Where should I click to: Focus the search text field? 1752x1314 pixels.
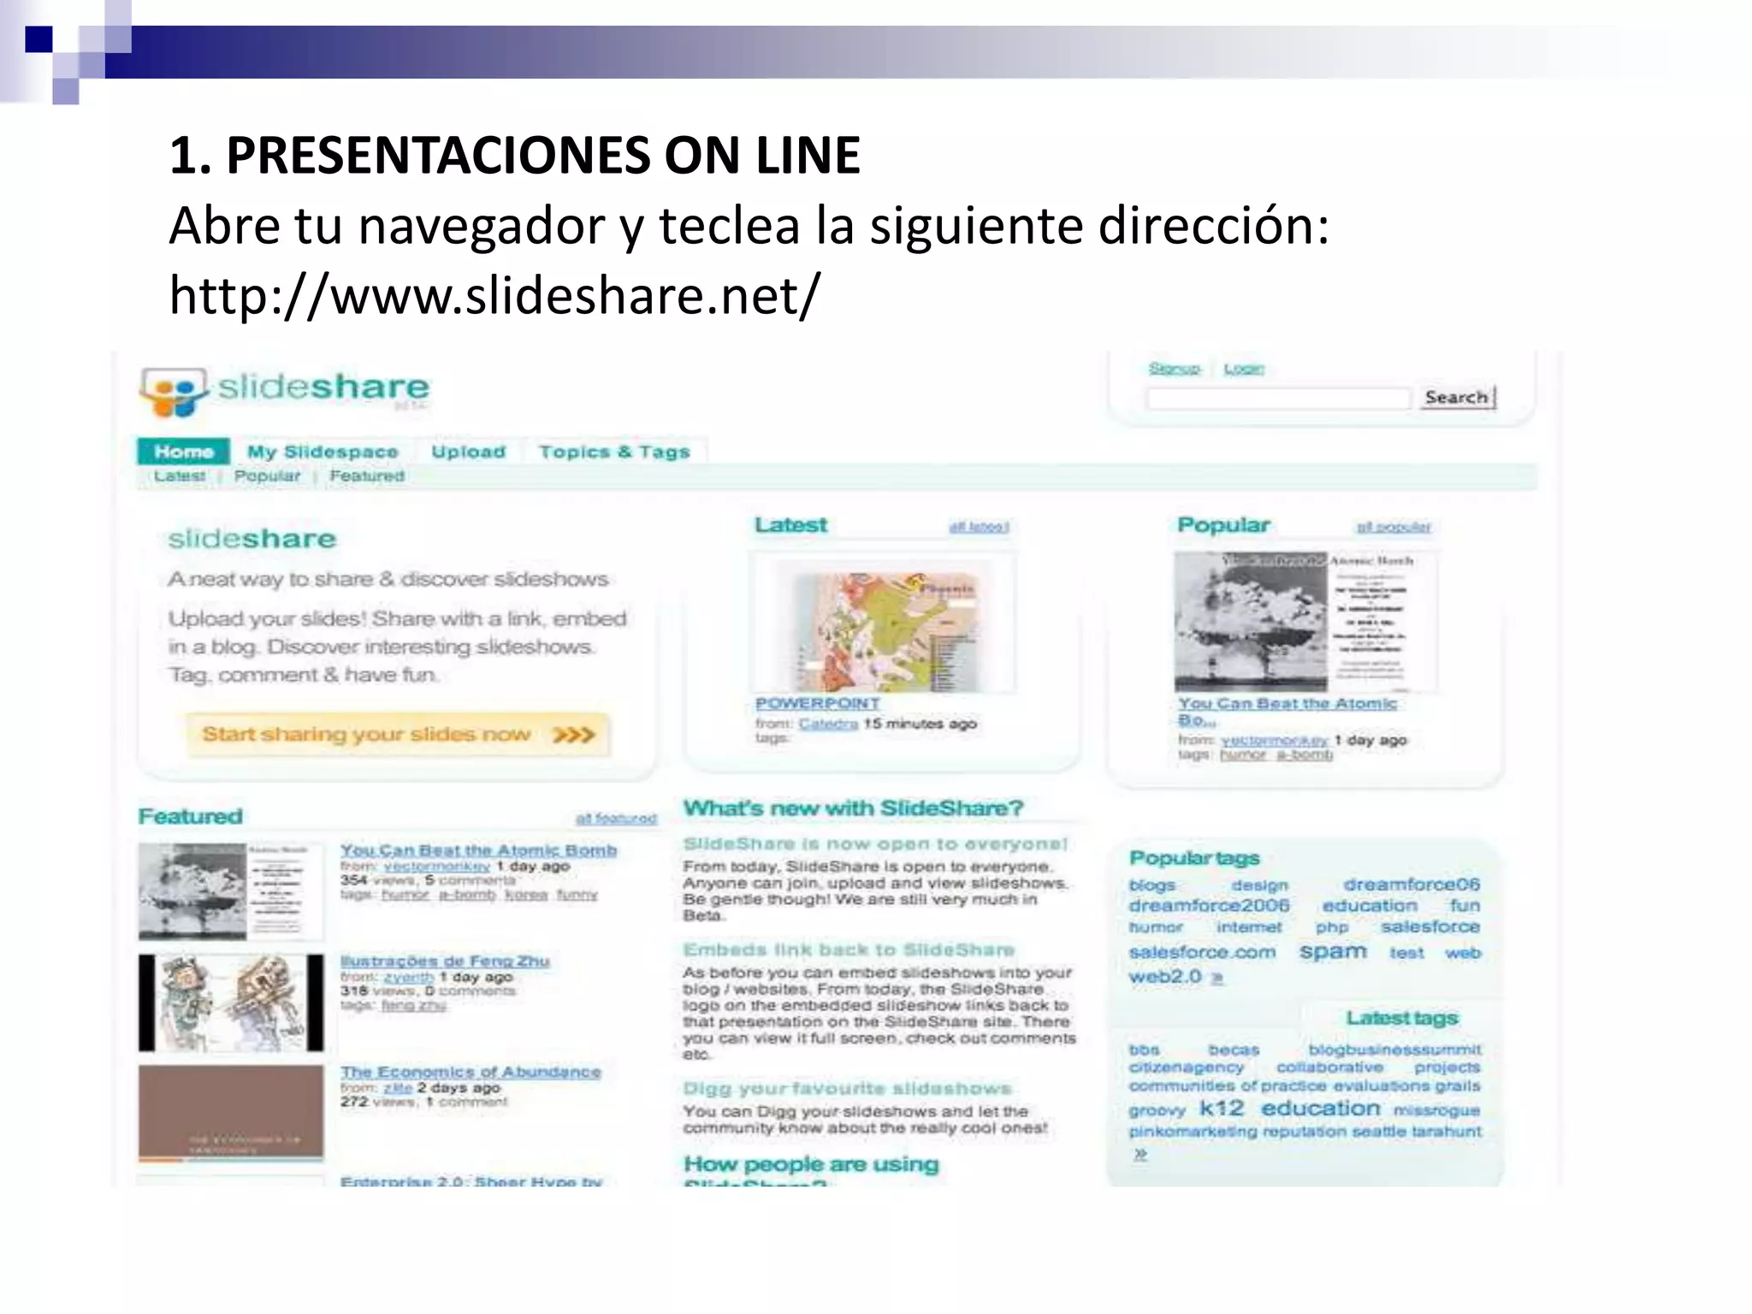click(x=1278, y=399)
